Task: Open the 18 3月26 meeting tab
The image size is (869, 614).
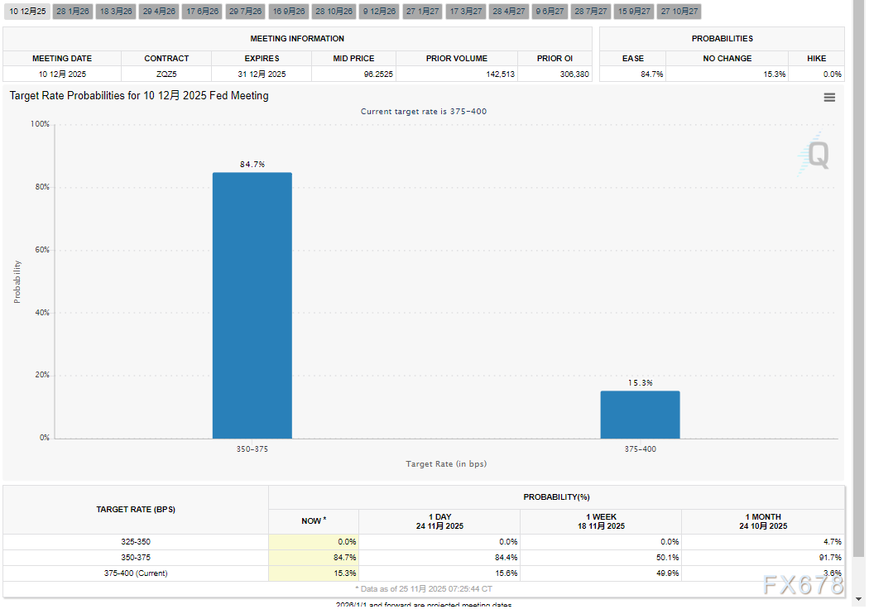Action: (115, 12)
